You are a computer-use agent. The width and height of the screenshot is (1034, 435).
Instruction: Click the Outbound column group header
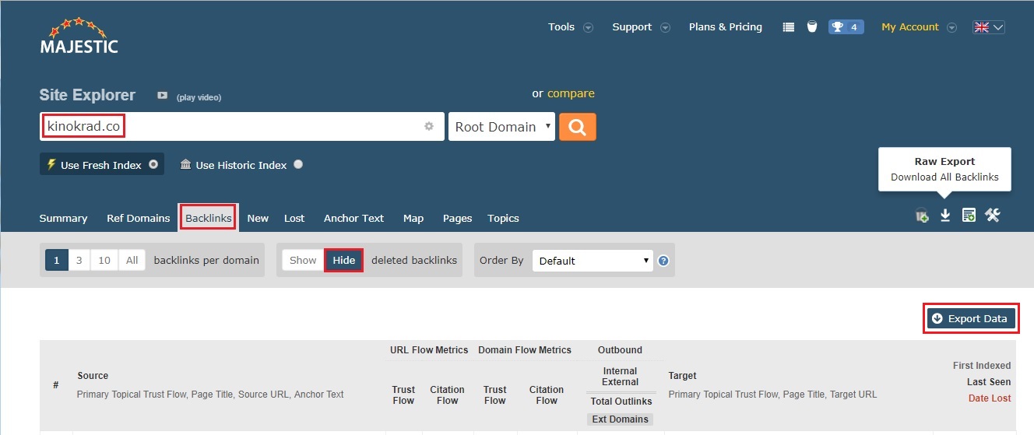pyautogui.click(x=620, y=350)
